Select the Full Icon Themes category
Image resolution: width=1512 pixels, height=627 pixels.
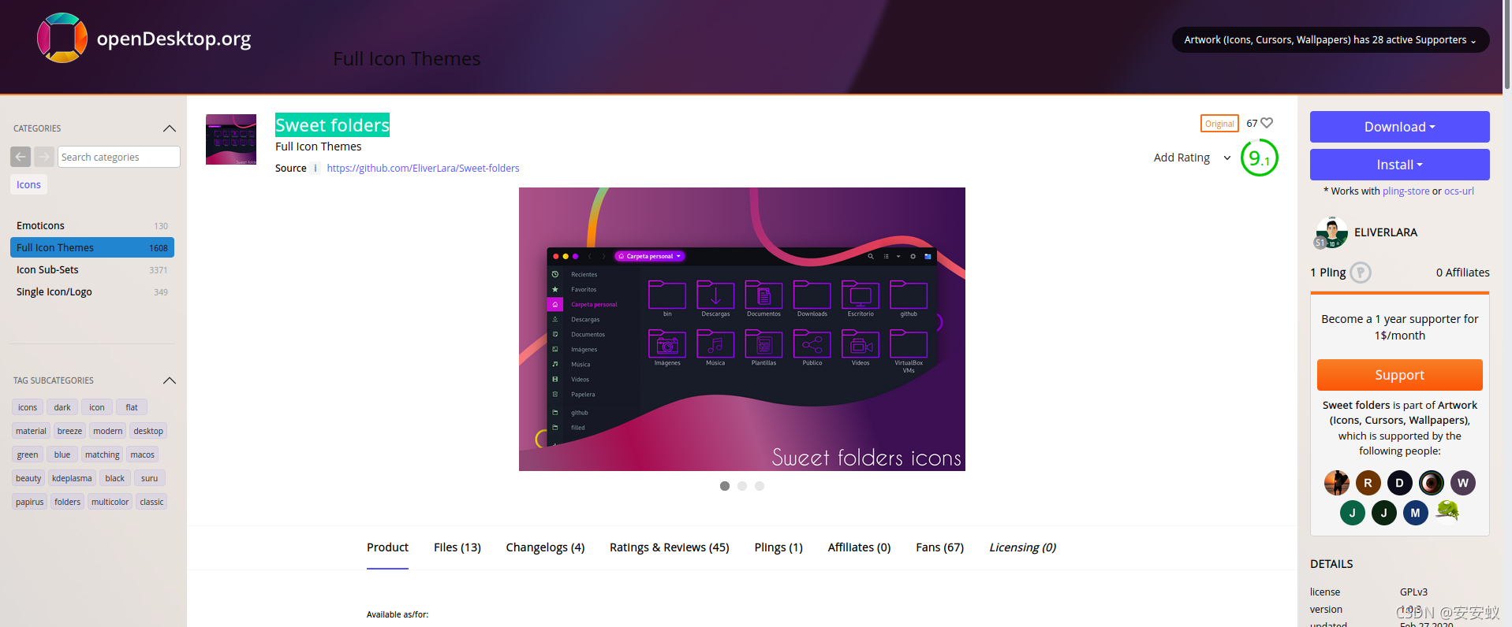pyautogui.click(x=92, y=247)
